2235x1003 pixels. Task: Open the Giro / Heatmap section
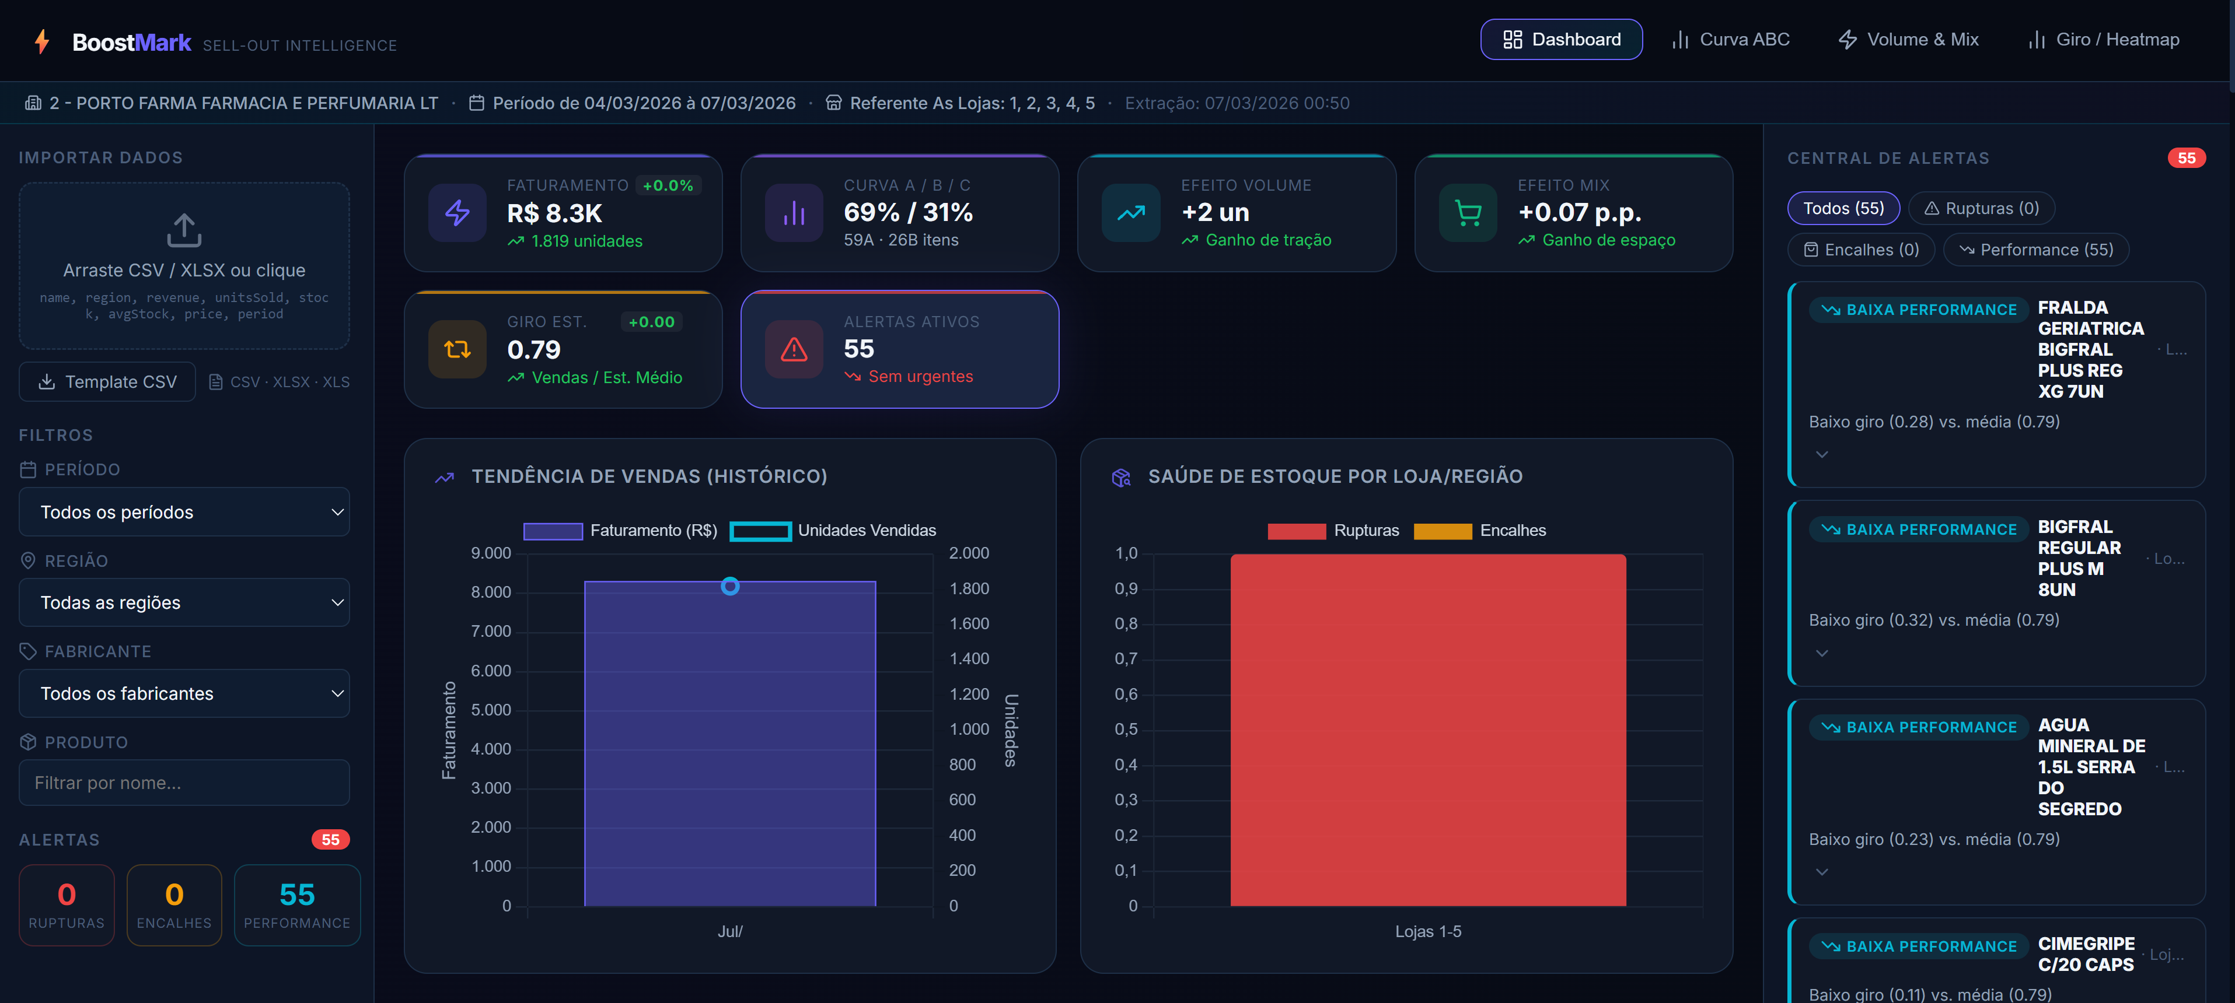click(x=2103, y=39)
